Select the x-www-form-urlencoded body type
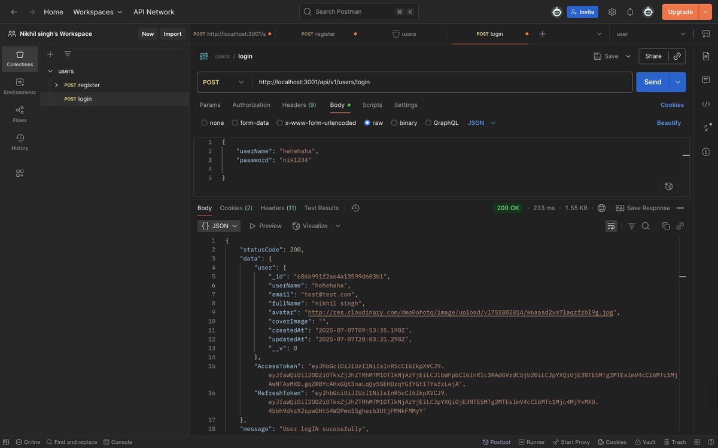Viewport: 718px width, 448px height. 316,123
